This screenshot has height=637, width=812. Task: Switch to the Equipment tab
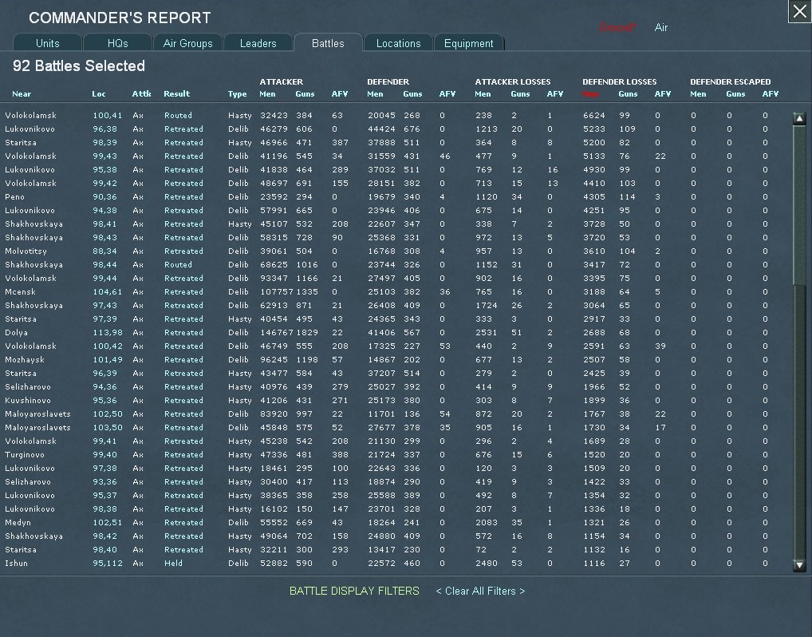coord(468,43)
